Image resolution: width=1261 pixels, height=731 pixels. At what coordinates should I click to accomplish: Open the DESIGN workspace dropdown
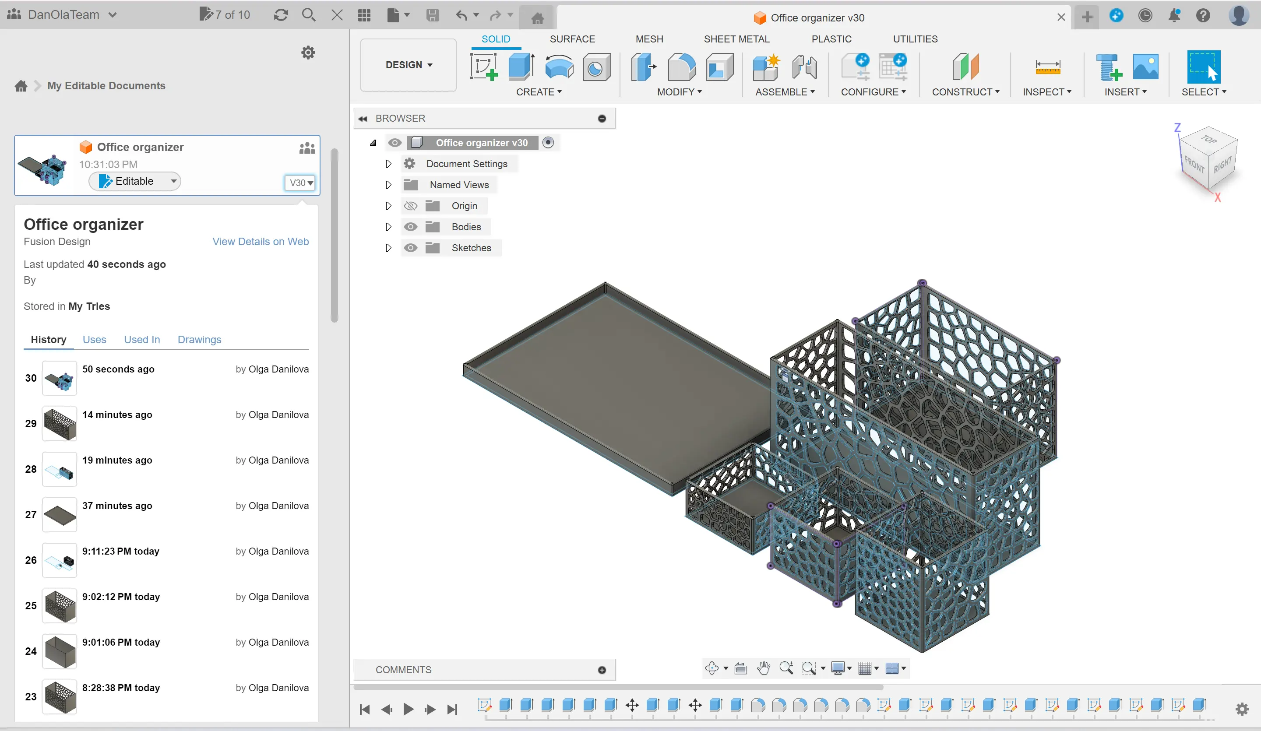409,65
